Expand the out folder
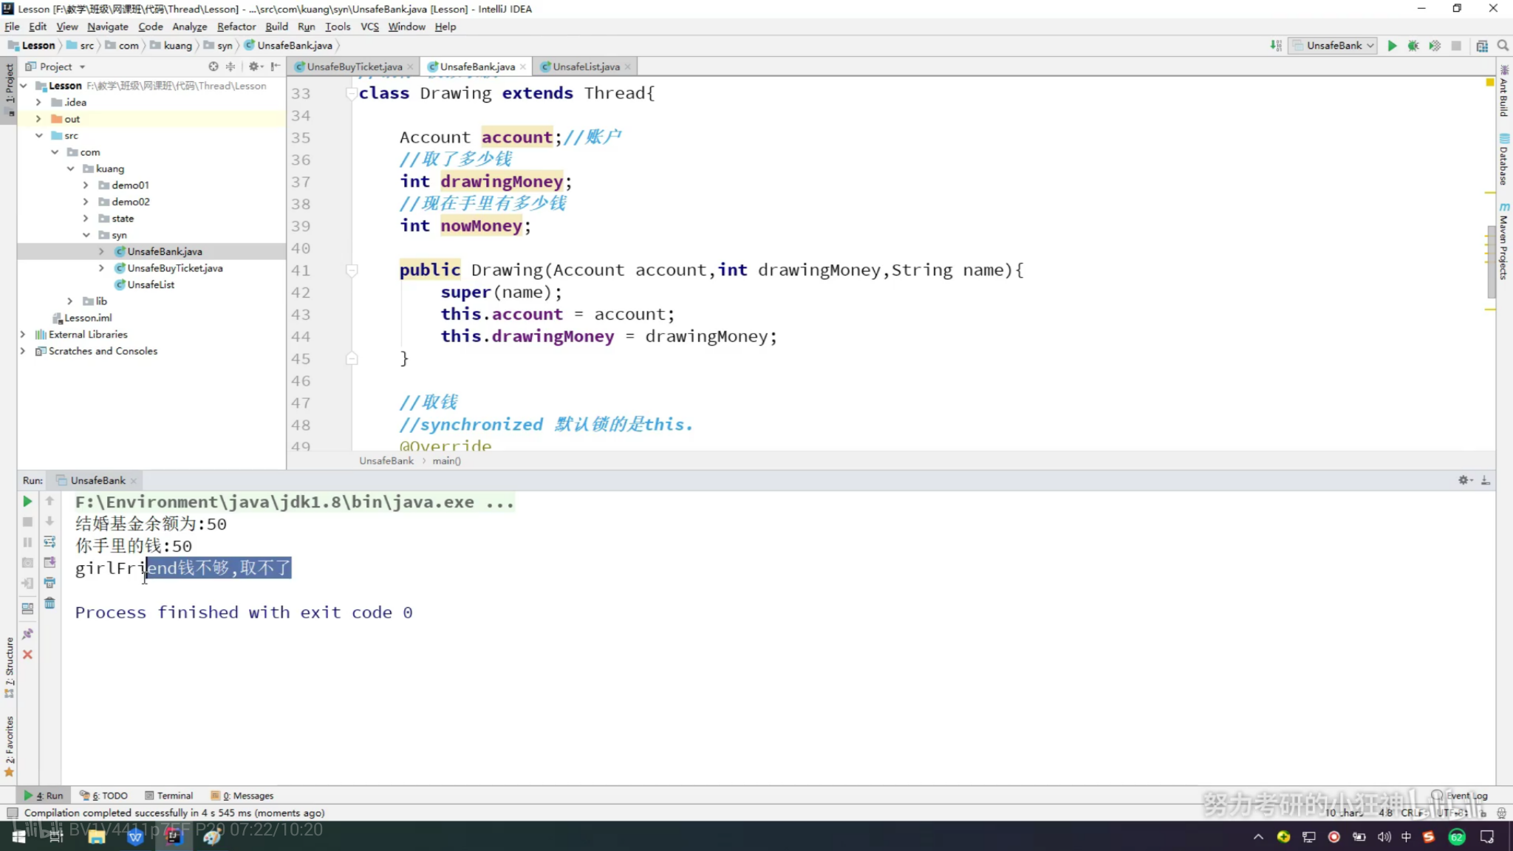The height and width of the screenshot is (851, 1513). point(38,119)
